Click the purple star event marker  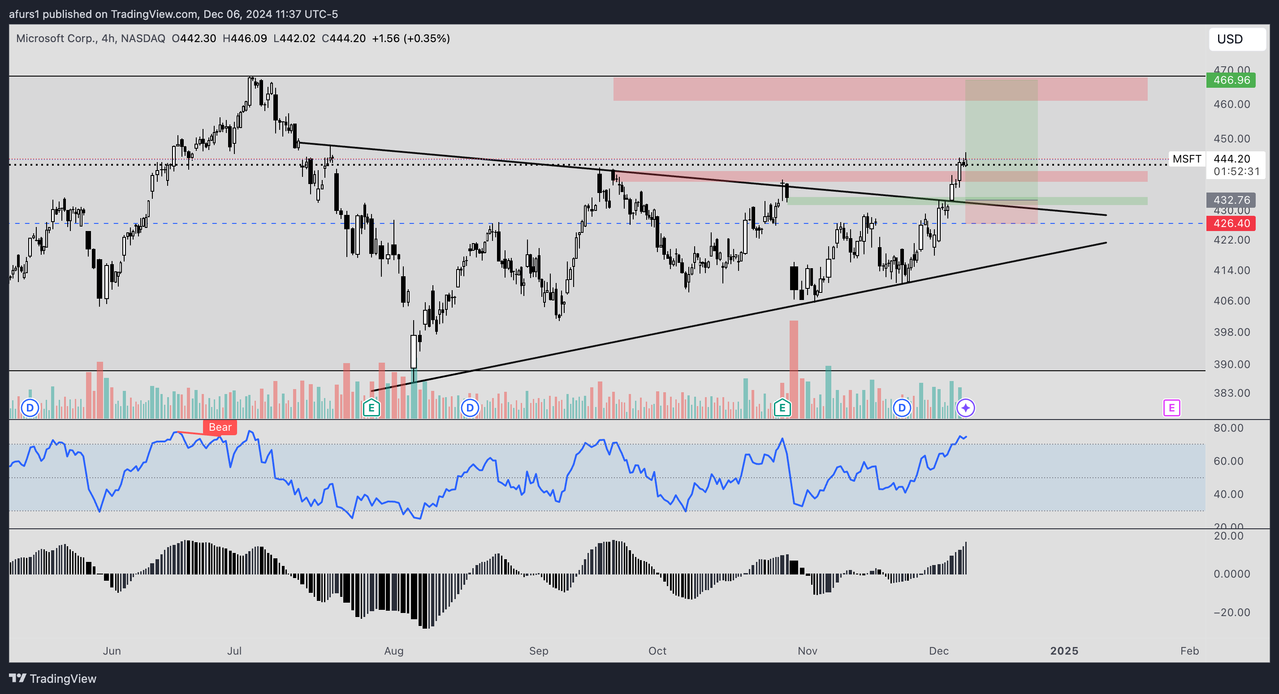966,408
